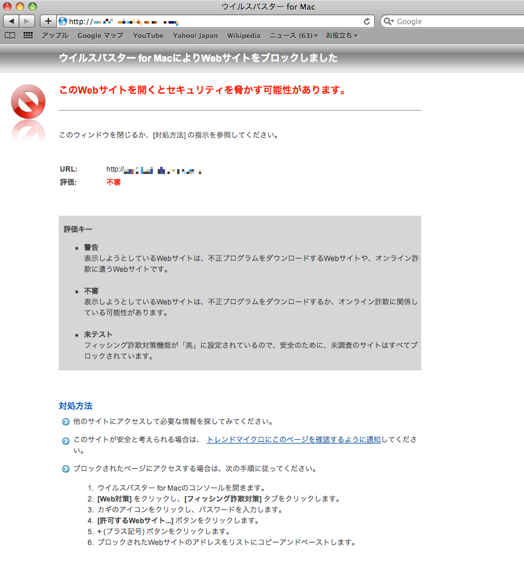This screenshot has width=524, height=568.
Task: Click into the address bar URL field
Action: 216,21
